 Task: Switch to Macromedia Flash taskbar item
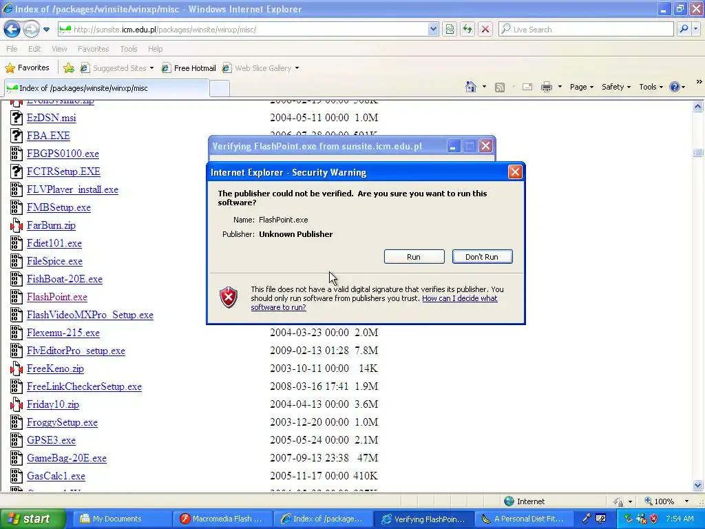pos(224,519)
